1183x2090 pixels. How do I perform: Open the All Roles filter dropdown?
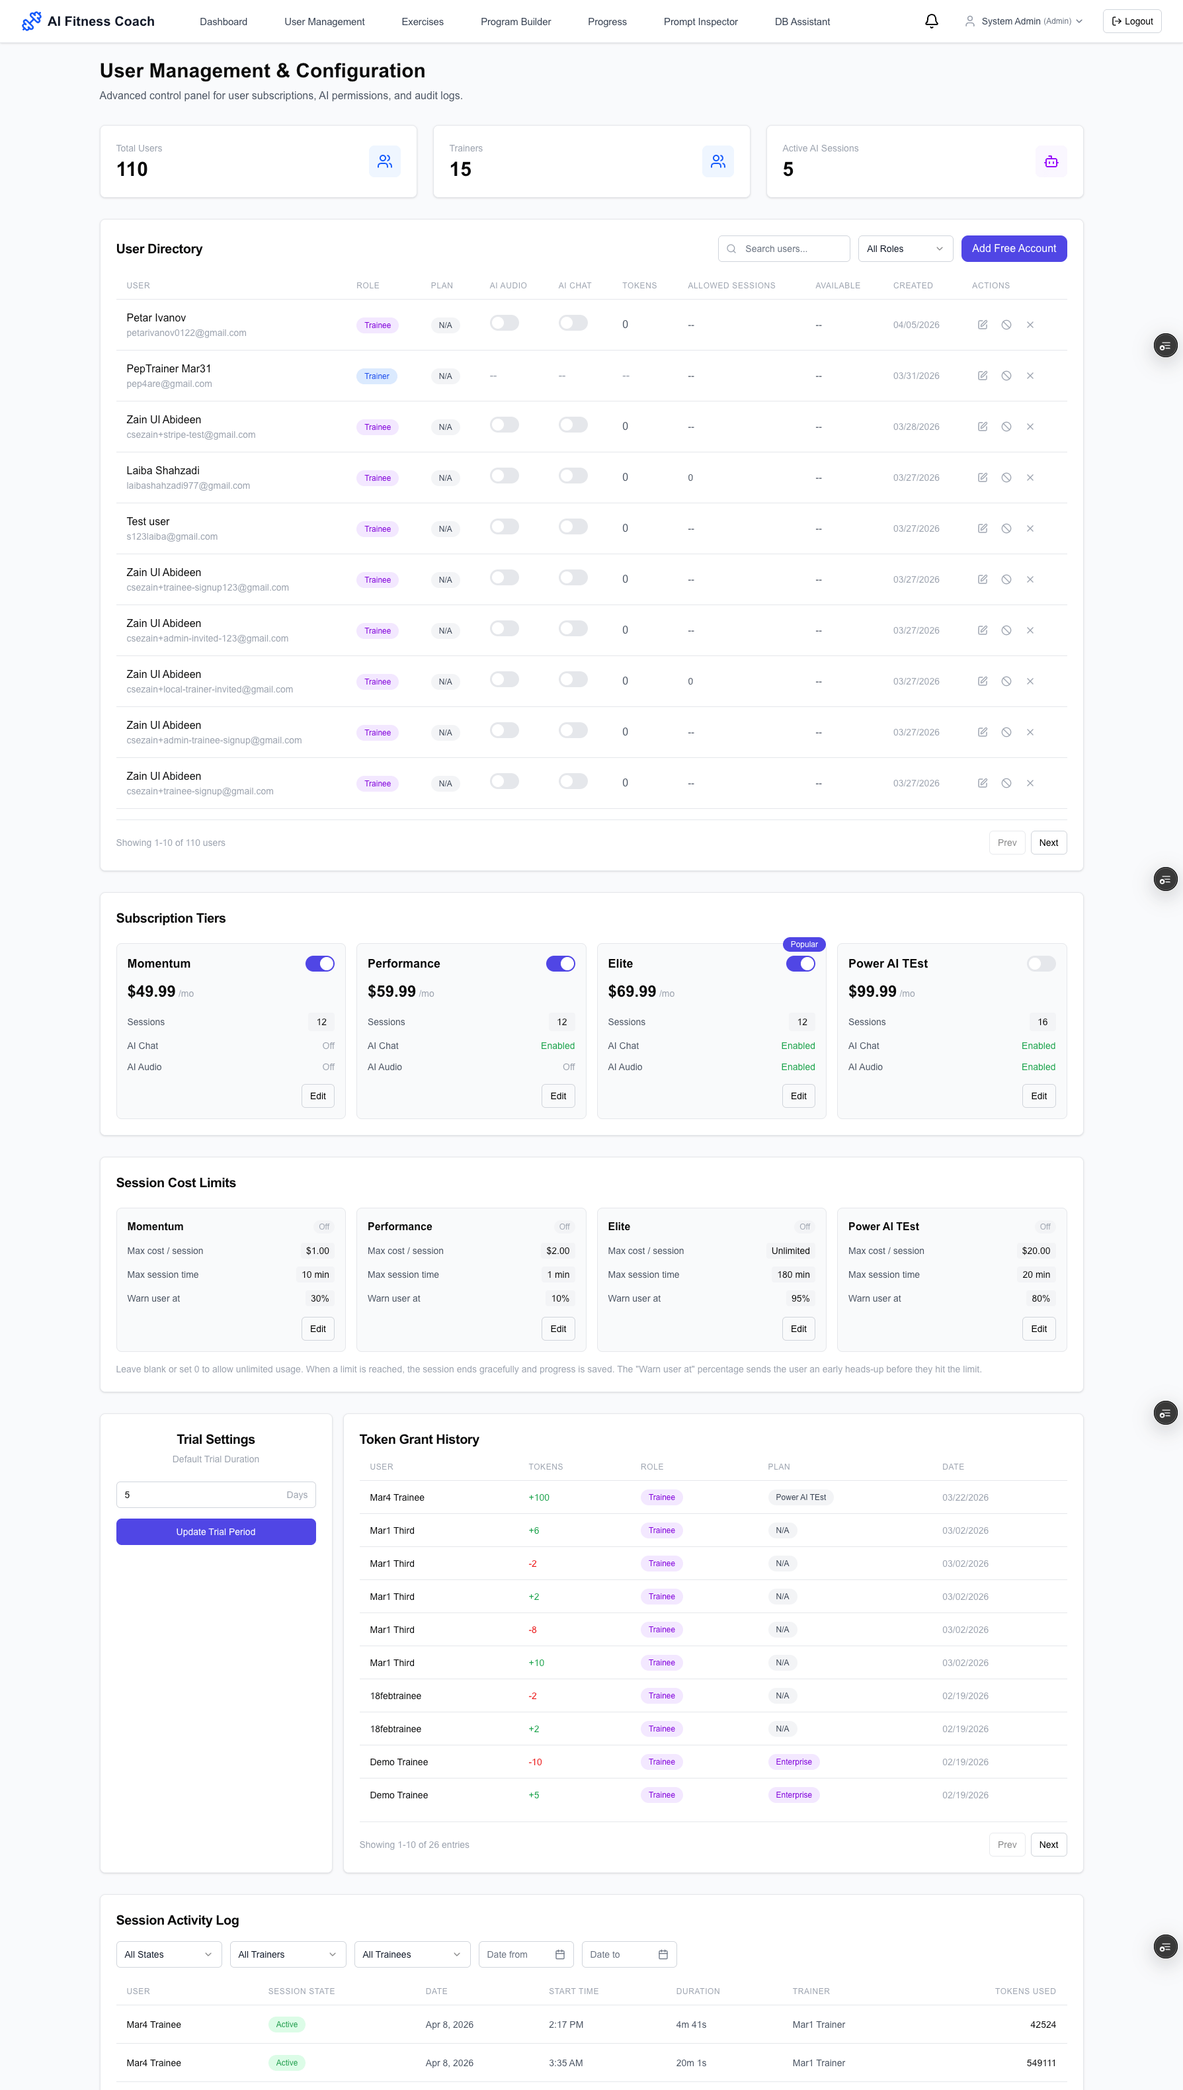point(905,249)
